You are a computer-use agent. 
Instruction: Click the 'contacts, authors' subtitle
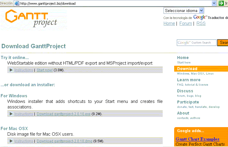pyautogui.click(x=189, y=118)
